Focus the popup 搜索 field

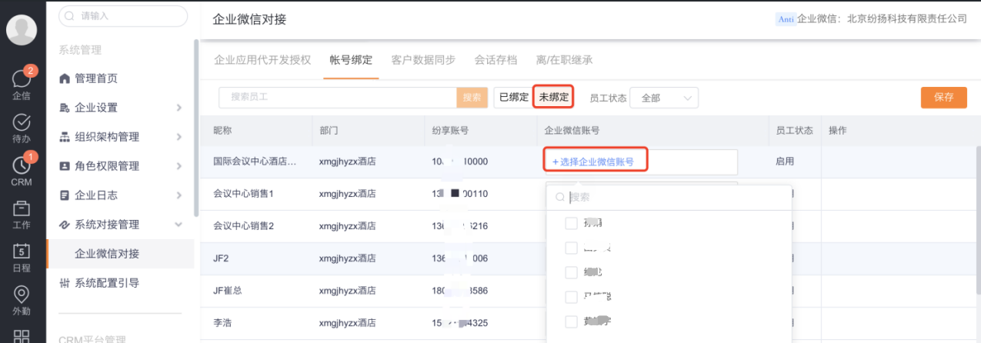(669, 197)
